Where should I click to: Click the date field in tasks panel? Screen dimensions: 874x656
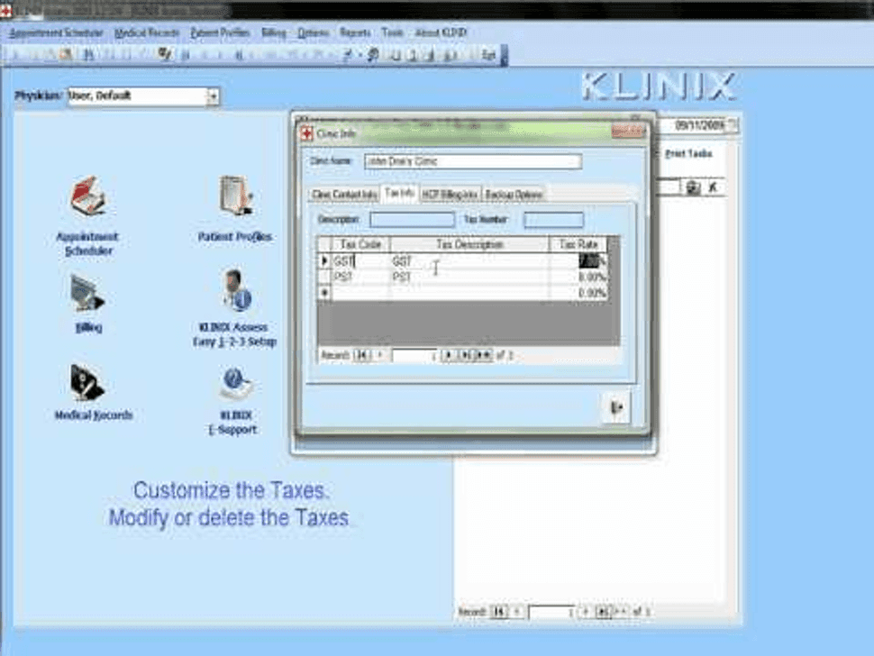[692, 125]
